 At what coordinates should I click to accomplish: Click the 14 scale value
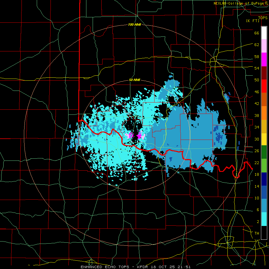coord(257,186)
